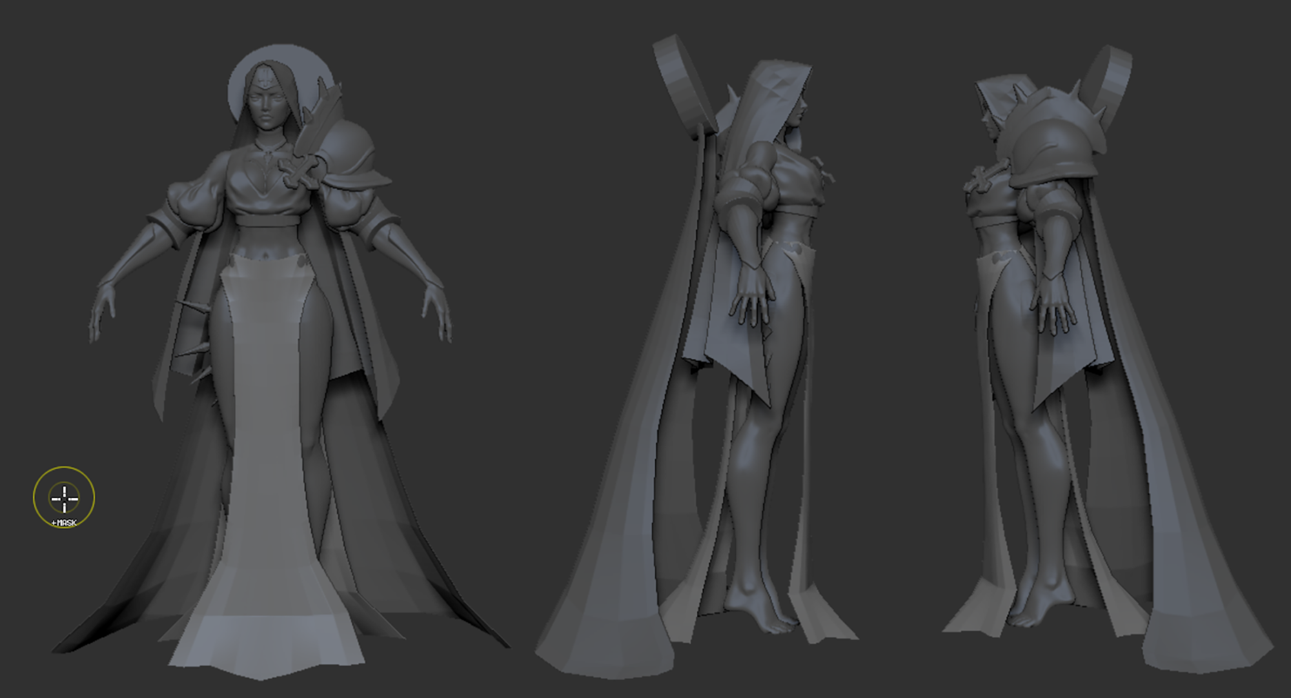Click the +MASK brush cursor circle
The width and height of the screenshot is (1291, 698).
pos(64,497)
